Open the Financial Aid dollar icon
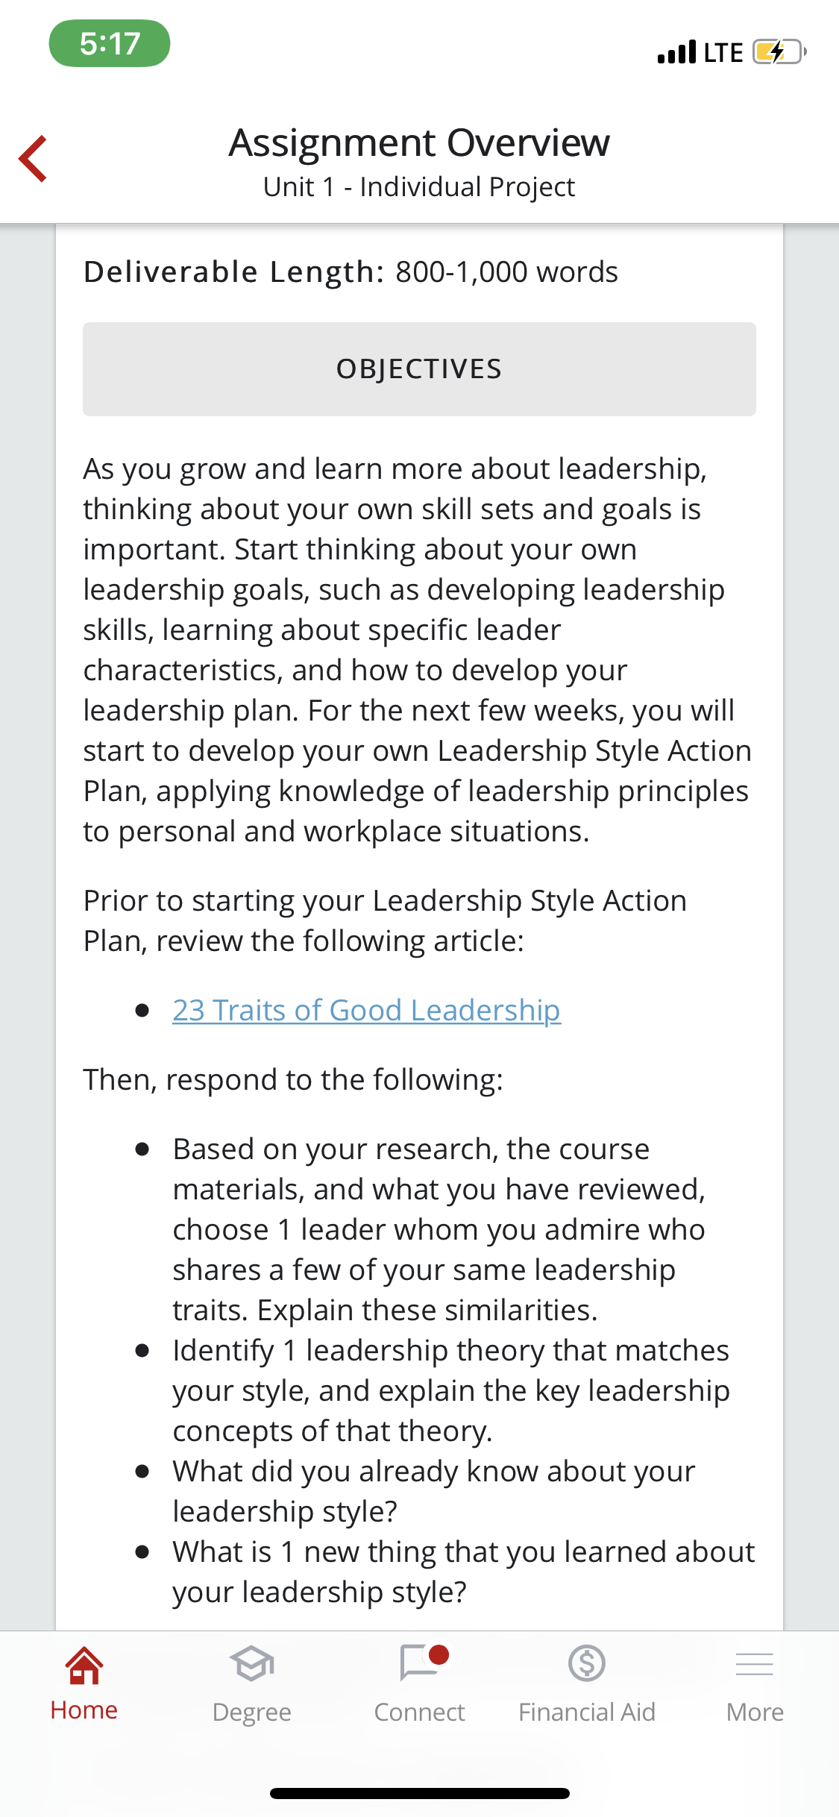Screen dimensions: 839x1817 587,1663
